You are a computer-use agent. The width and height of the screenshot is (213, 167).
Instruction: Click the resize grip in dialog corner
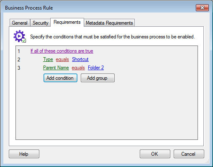click(x=208, y=161)
